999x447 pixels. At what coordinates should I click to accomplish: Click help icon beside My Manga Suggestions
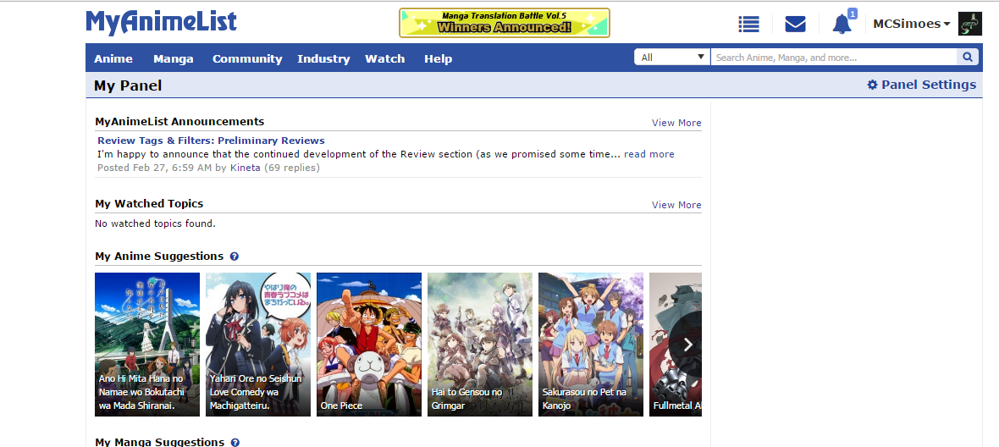[x=235, y=443]
